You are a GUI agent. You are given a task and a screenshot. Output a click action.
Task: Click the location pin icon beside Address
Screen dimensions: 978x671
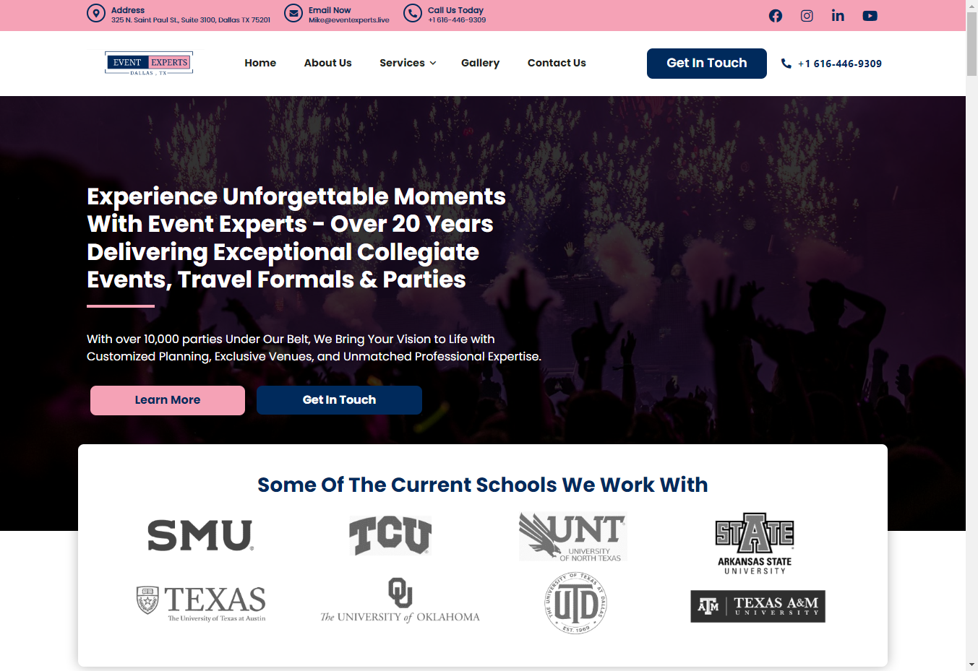pyautogui.click(x=96, y=13)
